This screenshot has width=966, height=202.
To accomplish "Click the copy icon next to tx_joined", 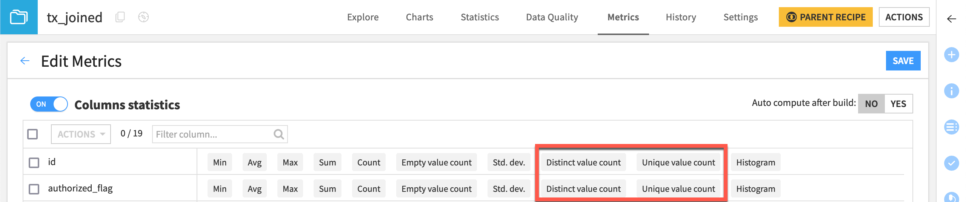I will [x=120, y=17].
